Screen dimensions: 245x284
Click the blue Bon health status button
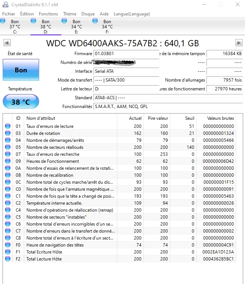21,70
